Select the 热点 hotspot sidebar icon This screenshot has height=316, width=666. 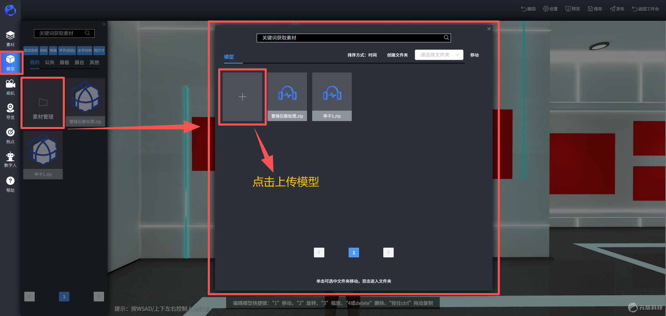click(x=10, y=136)
